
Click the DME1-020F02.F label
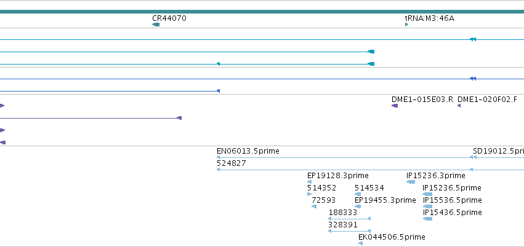coord(487,100)
